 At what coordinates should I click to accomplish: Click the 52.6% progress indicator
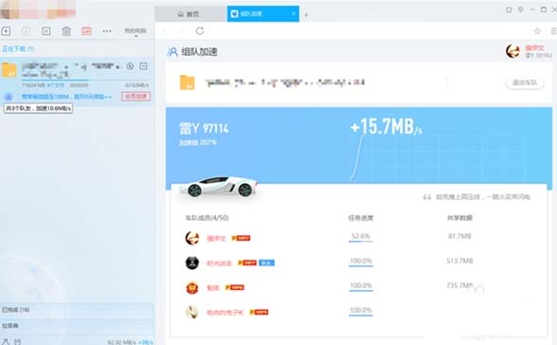tap(361, 237)
